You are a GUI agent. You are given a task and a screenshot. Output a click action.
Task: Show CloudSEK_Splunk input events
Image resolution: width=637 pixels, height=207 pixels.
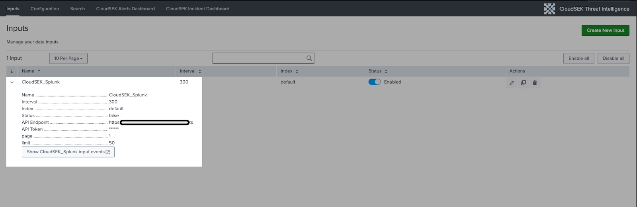(x=68, y=152)
